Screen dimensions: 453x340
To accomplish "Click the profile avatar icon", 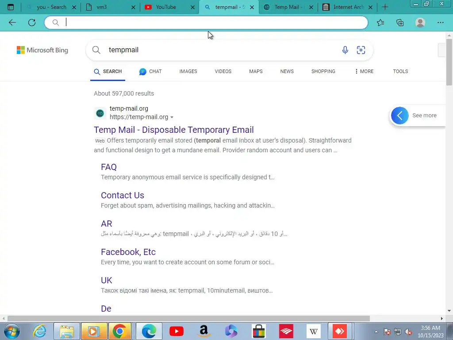I will [420, 23].
